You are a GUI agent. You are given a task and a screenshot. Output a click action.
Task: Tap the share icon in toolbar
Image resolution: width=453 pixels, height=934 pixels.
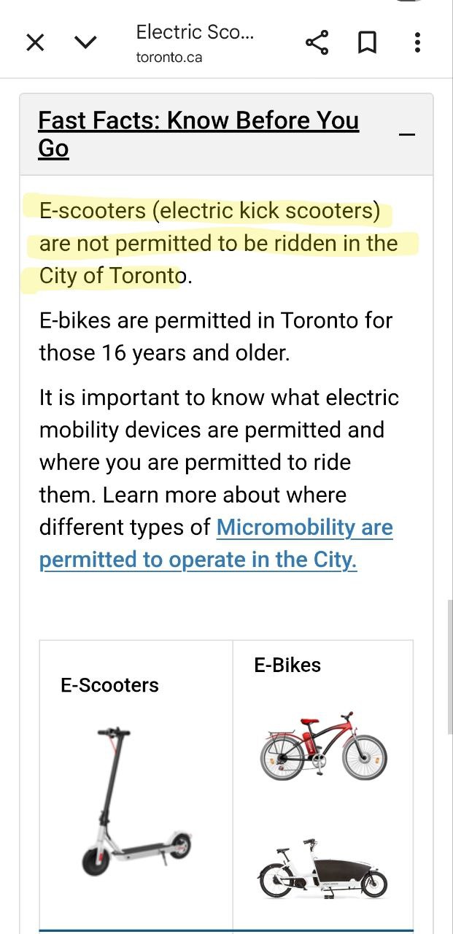click(x=317, y=43)
